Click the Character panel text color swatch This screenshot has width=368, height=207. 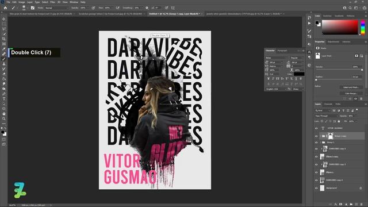pyautogui.click(x=299, y=74)
